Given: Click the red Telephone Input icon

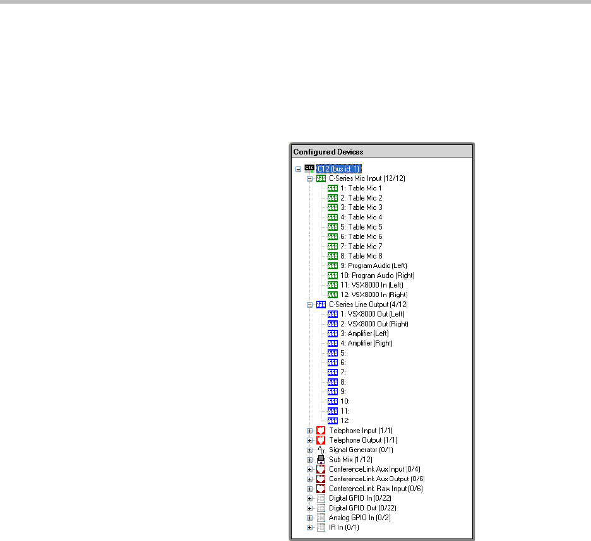Looking at the screenshot, I should tap(321, 431).
